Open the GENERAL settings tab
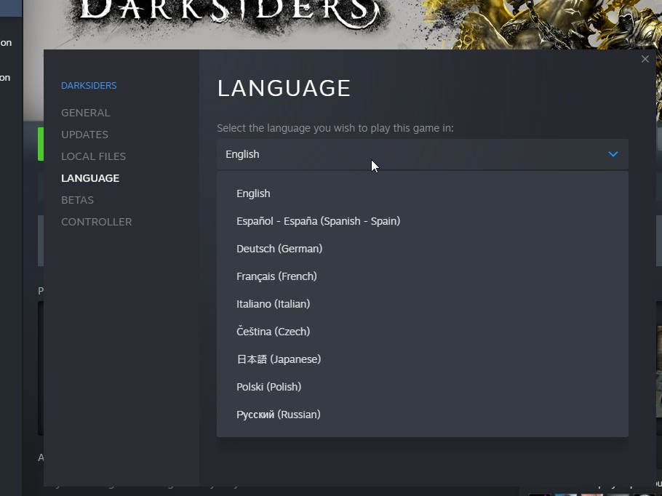The width and height of the screenshot is (662, 496). click(x=85, y=113)
